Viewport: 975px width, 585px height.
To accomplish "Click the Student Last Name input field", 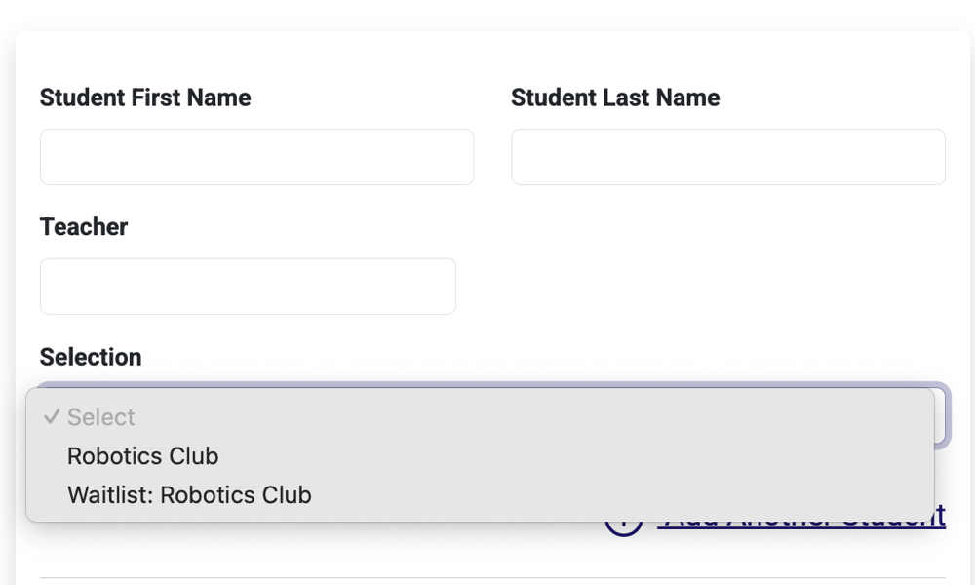I will pyautogui.click(x=727, y=156).
